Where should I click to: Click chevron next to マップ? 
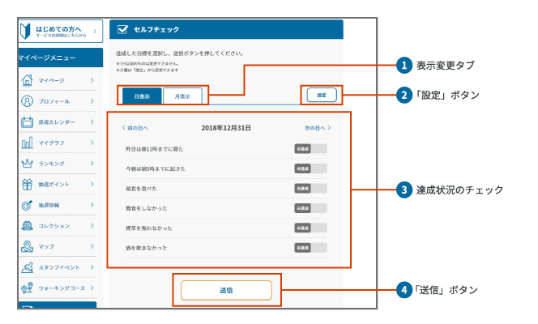92,246
